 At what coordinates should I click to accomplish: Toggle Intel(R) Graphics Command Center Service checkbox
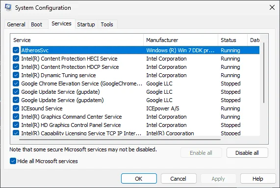16,117
